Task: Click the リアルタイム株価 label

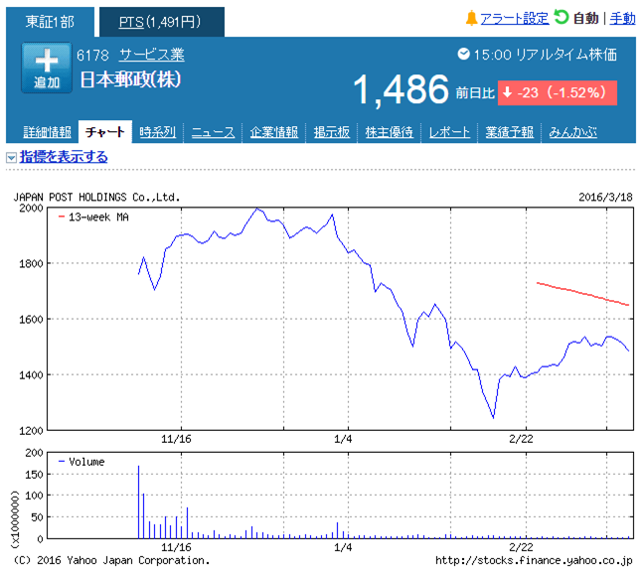Action: click(565, 55)
